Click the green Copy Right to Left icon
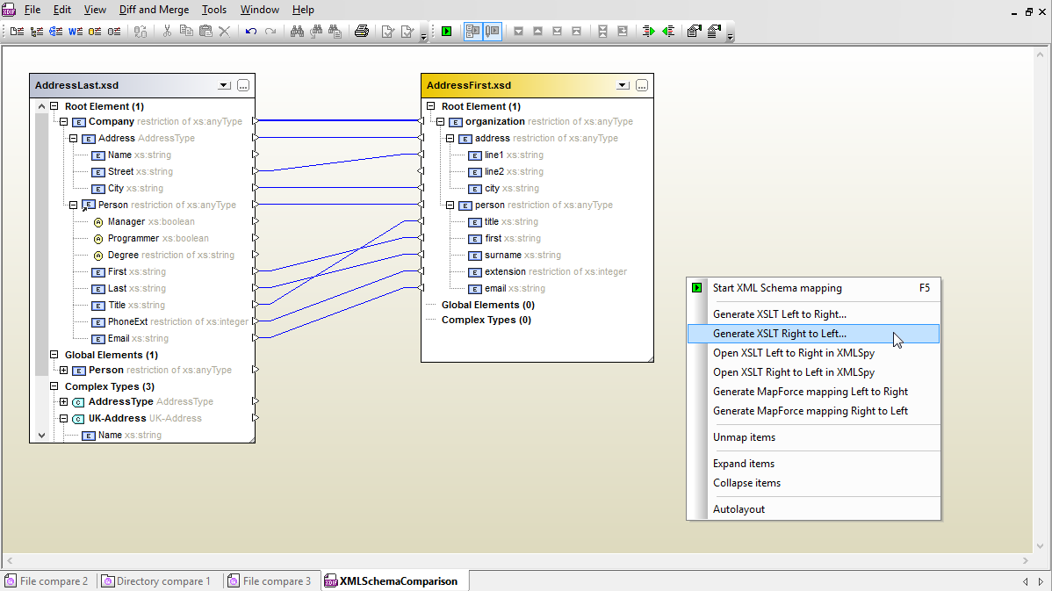 (668, 31)
